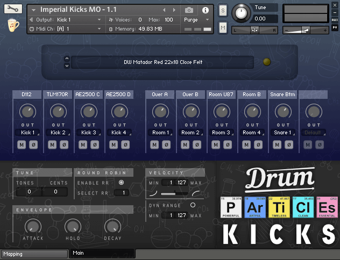The width and height of the screenshot is (340, 260).
Task: Invert phase on the AE2500 C channel
Action: [95, 145]
